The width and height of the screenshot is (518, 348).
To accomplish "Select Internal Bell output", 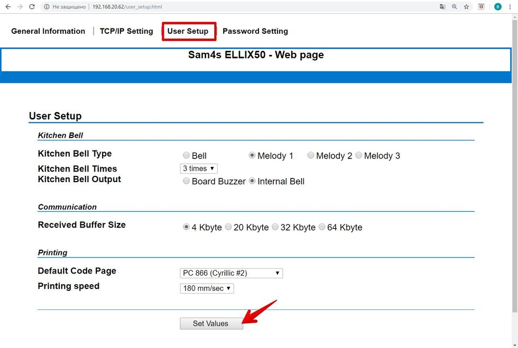I will (252, 181).
